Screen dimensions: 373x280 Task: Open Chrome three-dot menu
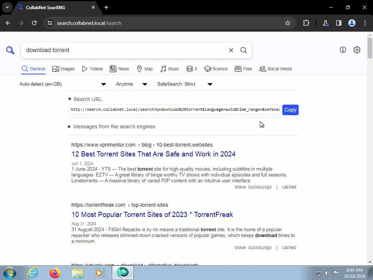pyautogui.click(x=365, y=23)
